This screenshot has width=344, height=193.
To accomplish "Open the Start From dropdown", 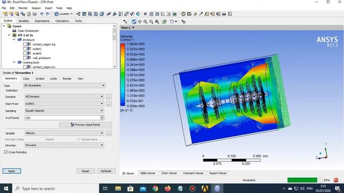I will [x=64, y=103].
